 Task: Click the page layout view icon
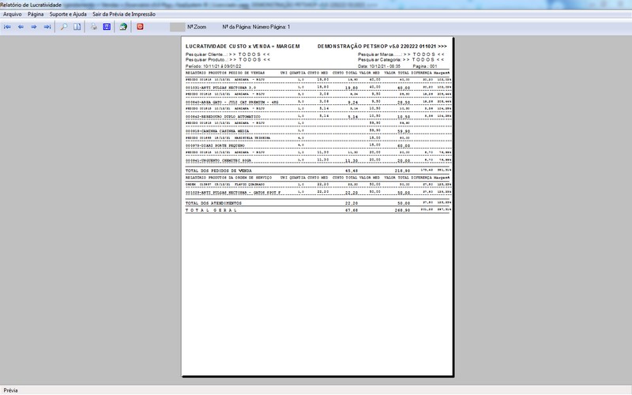(x=77, y=27)
